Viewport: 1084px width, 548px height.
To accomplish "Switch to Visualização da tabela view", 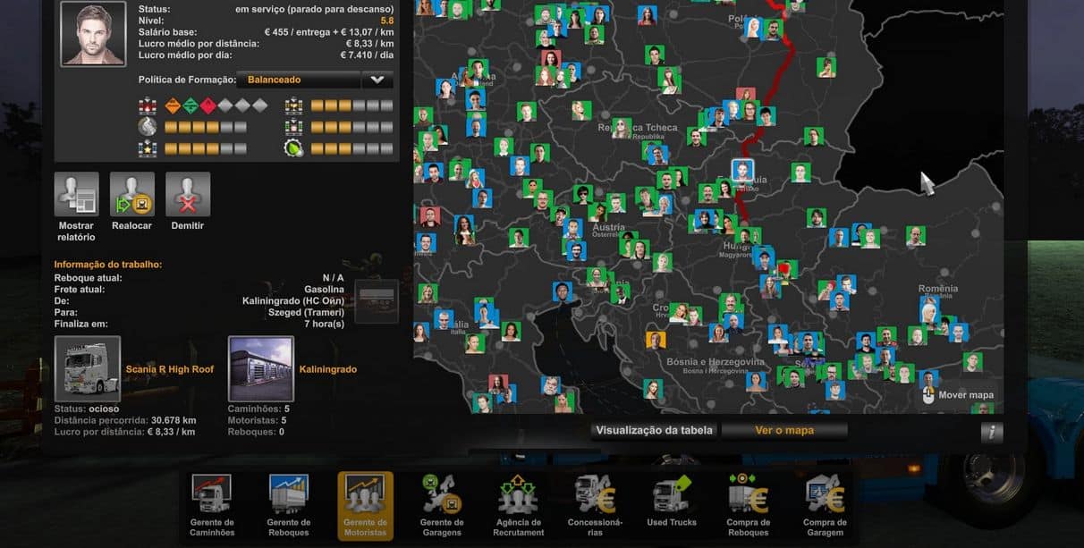I will click(654, 430).
